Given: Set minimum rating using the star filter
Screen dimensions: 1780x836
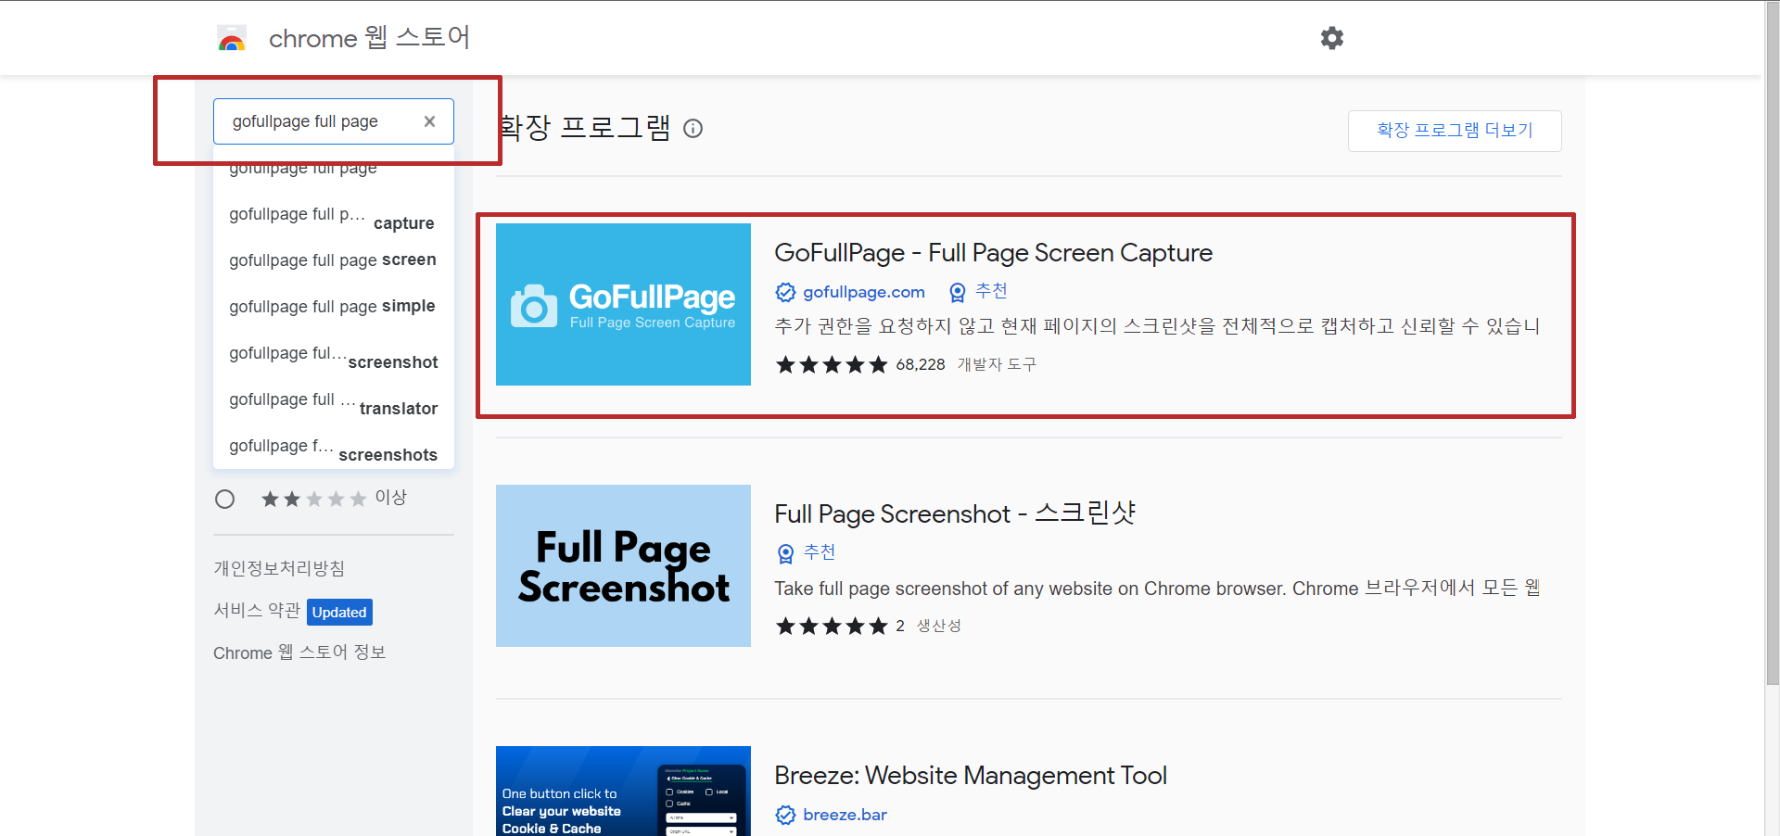Looking at the screenshot, I should (x=314, y=499).
